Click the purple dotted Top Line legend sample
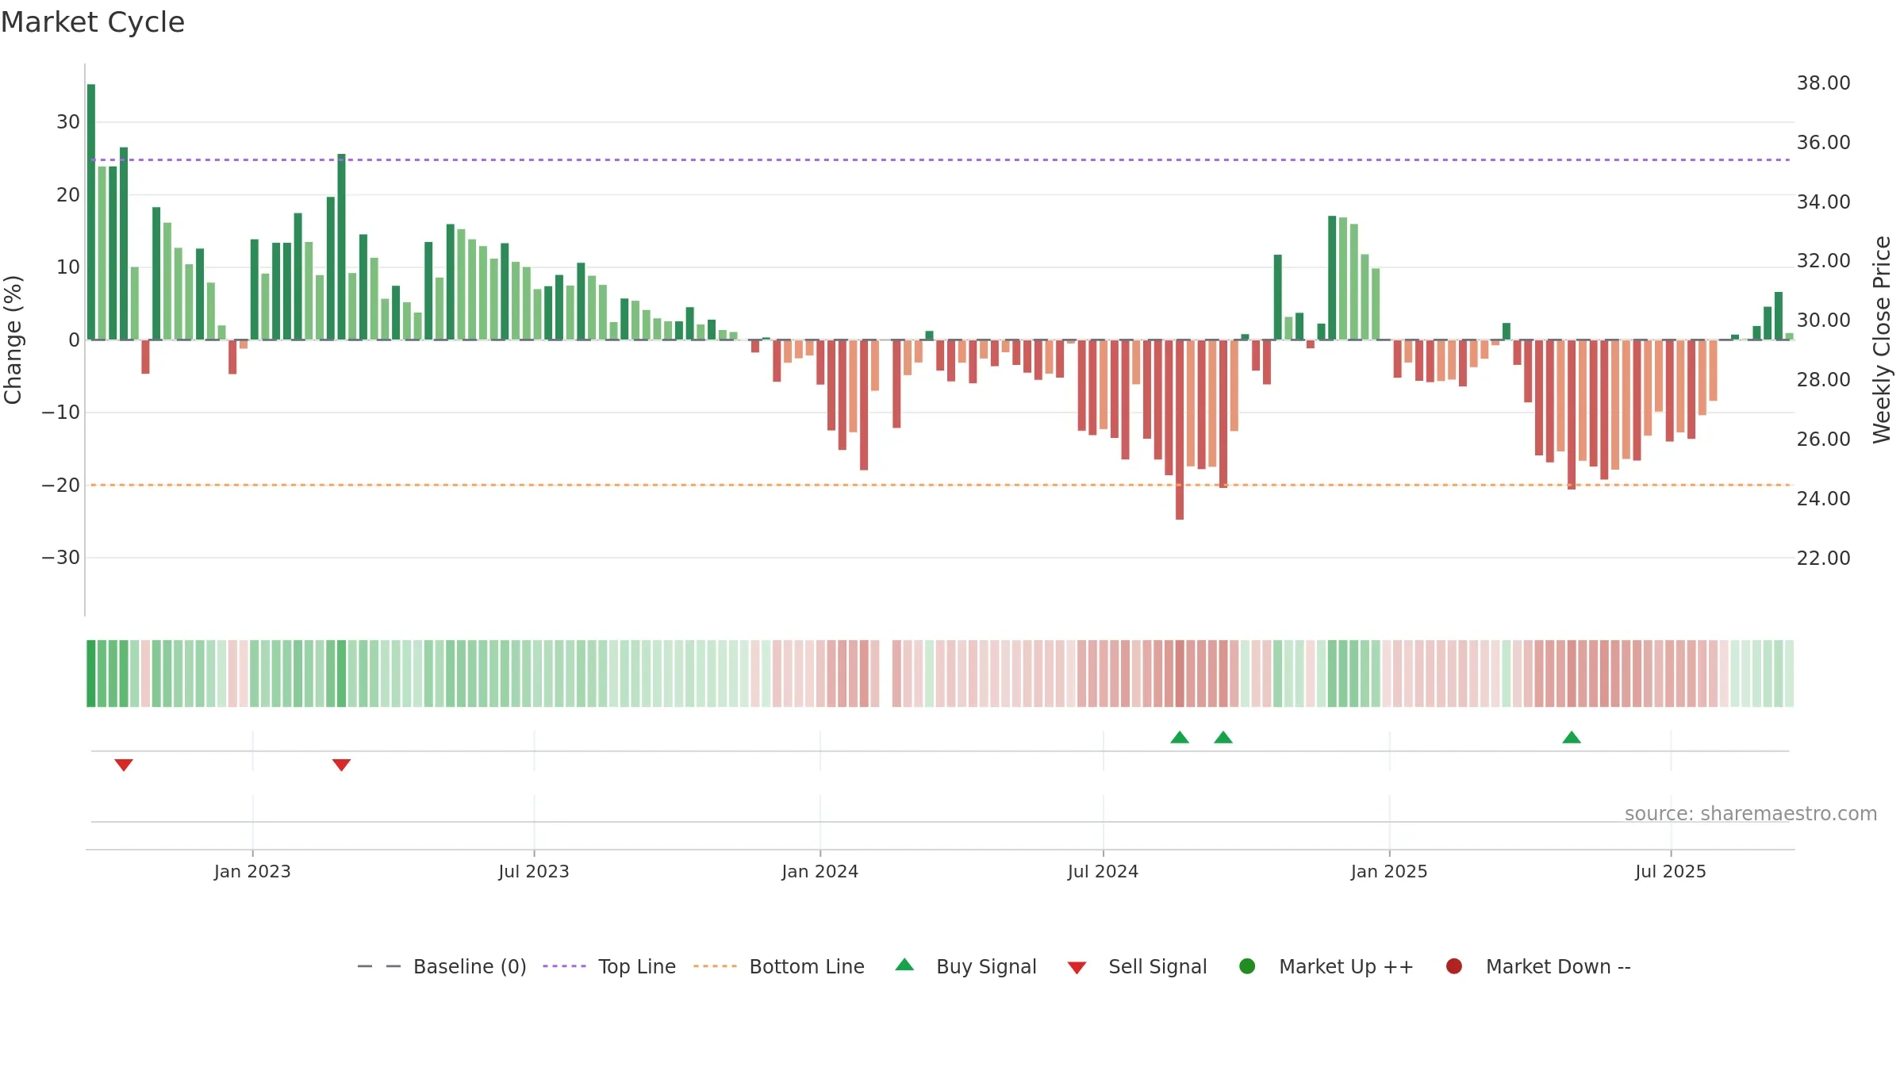The width and height of the screenshot is (1904, 1071). (564, 966)
